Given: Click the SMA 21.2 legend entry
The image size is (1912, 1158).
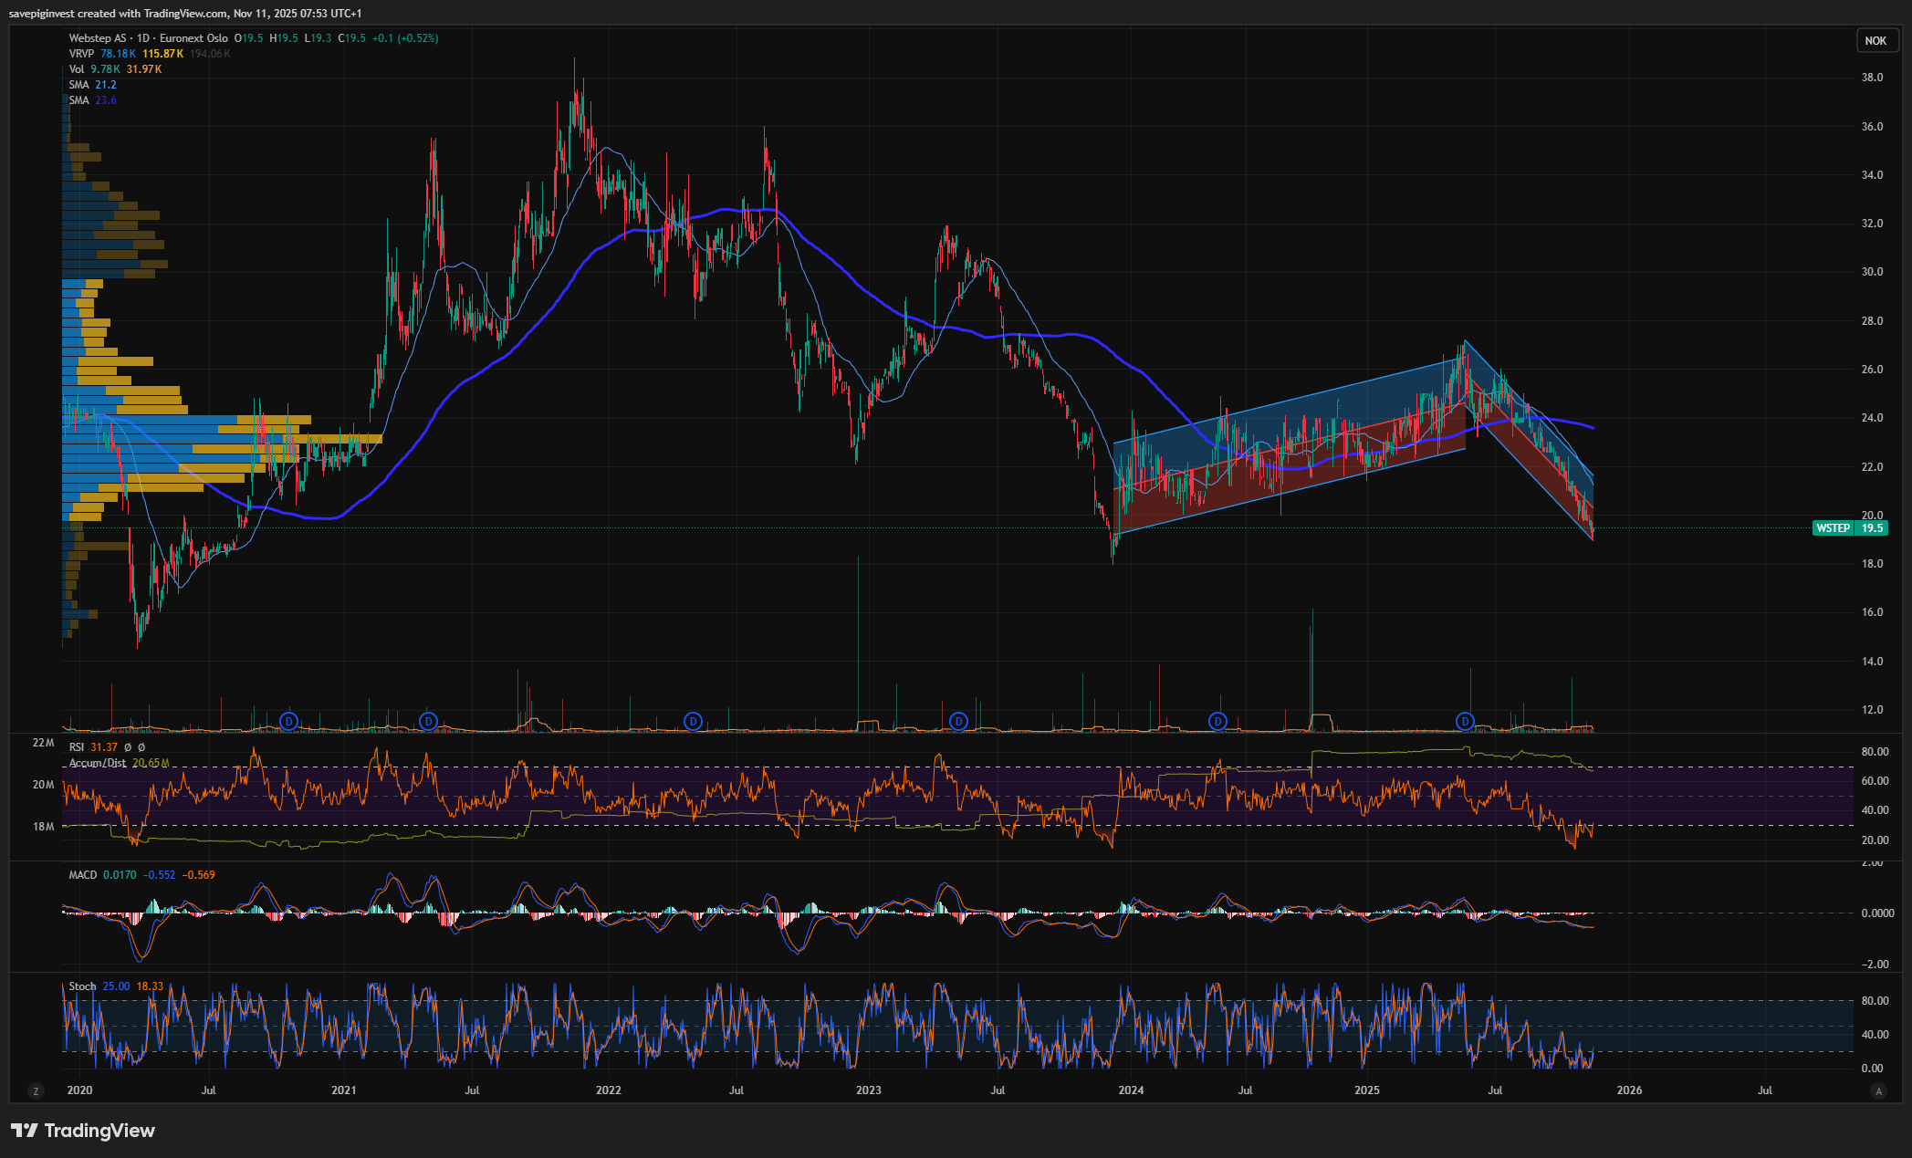Looking at the screenshot, I should tap(92, 85).
